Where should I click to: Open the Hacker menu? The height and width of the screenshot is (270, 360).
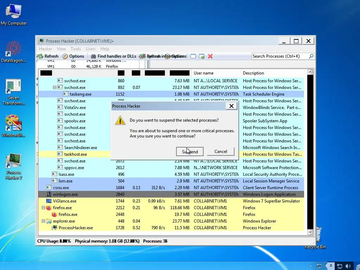point(45,49)
